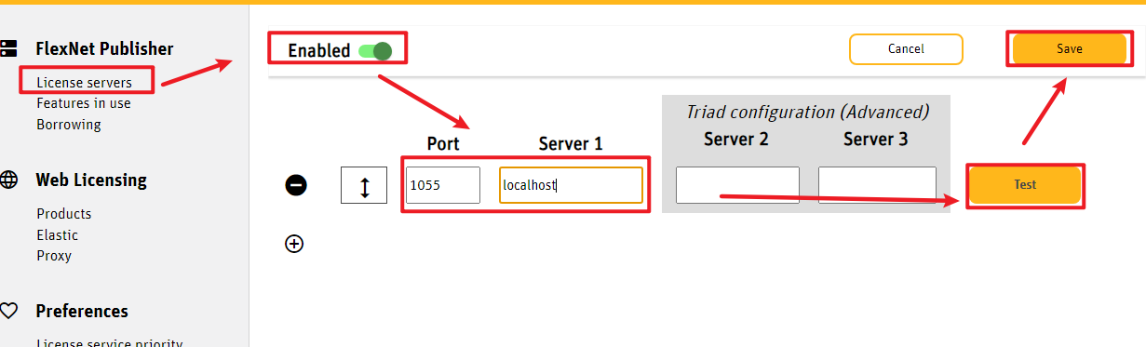Open License service priority page
This screenshot has width=1146, height=347.
[x=109, y=343]
